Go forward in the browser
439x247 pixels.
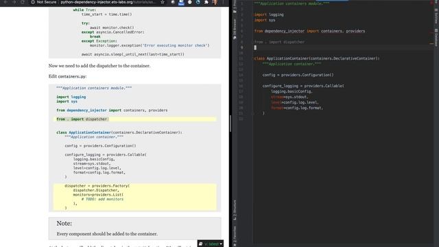[14, 2]
